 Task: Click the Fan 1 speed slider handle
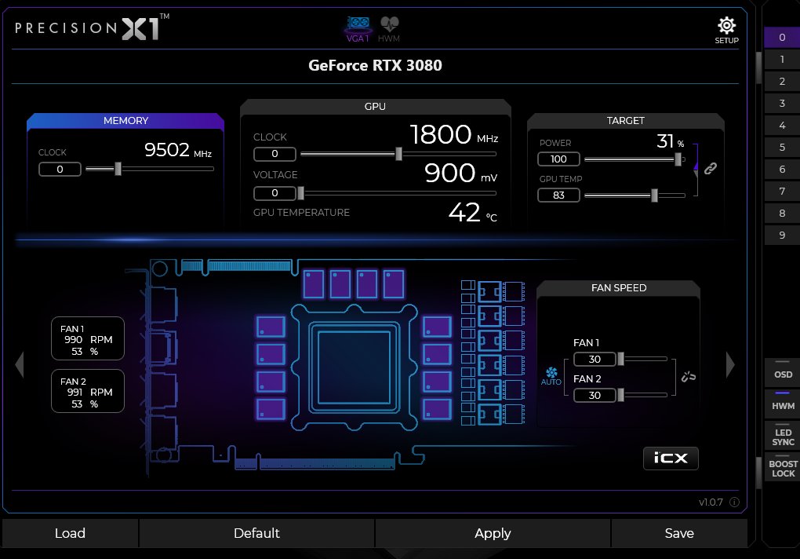620,359
